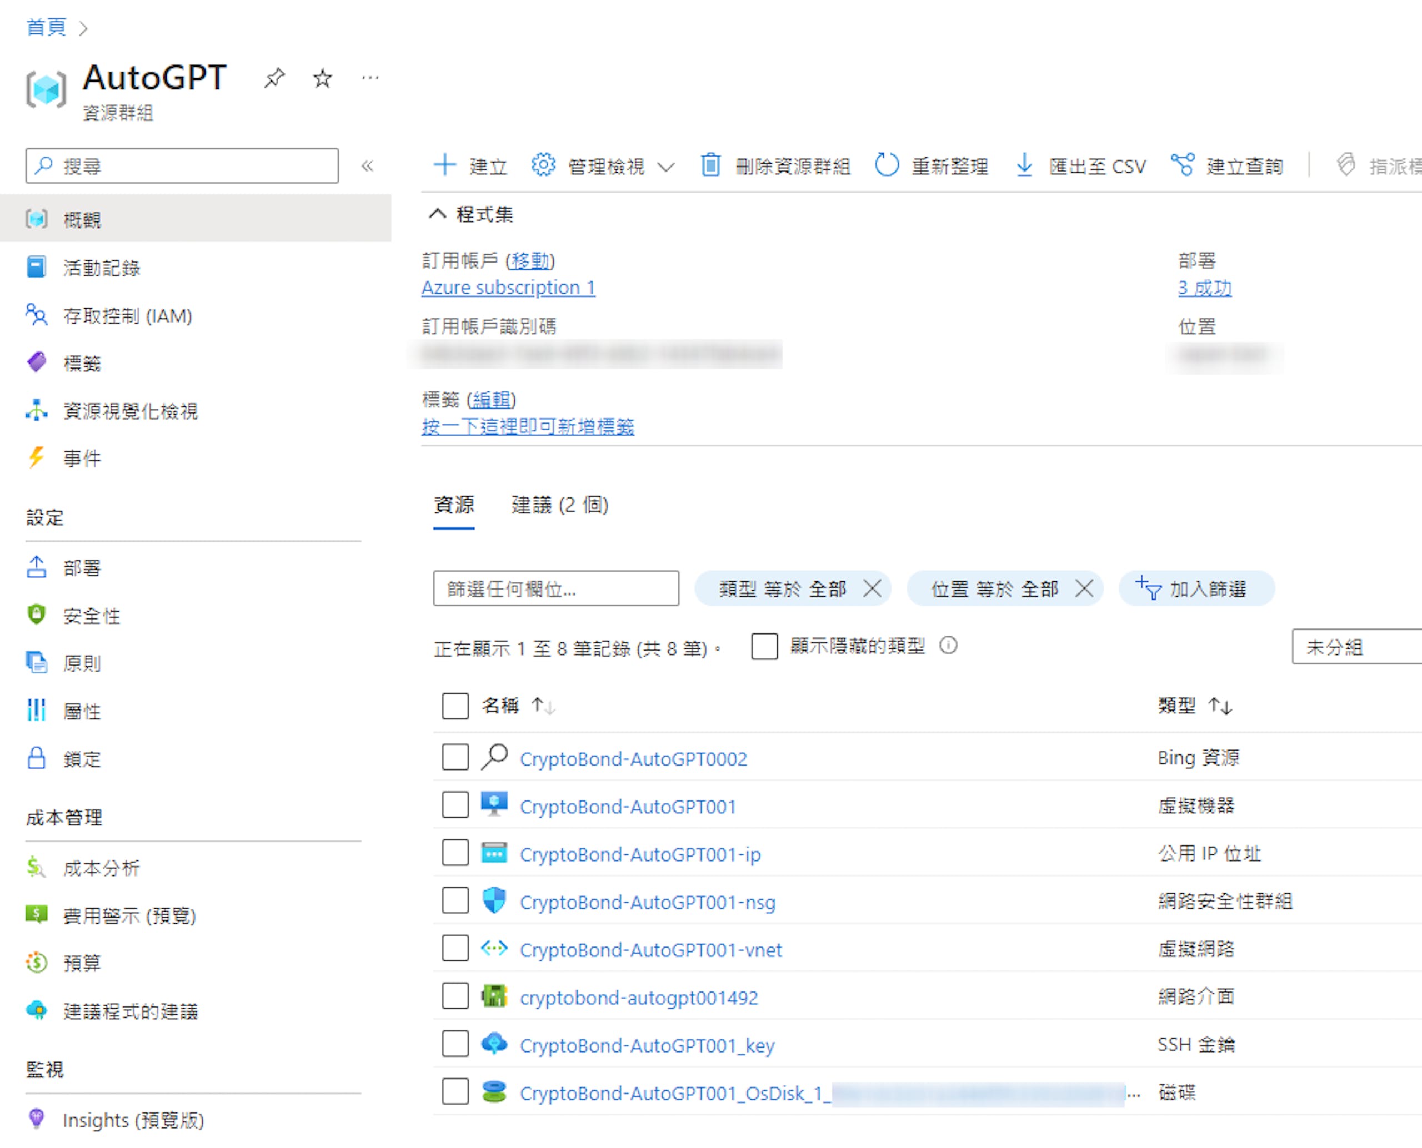This screenshot has height=1148, width=1422.
Task: Open the more options ellipsis next to AutoGPT
Action: [x=370, y=78]
